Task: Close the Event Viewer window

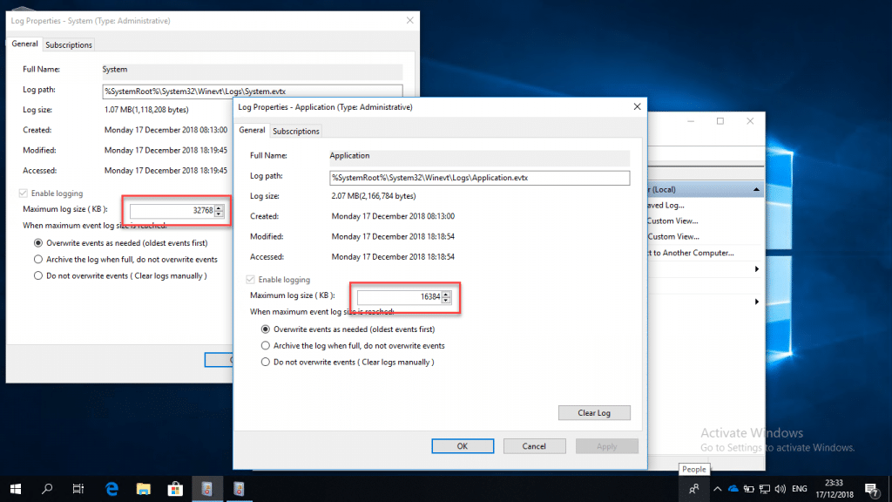Action: coord(750,121)
